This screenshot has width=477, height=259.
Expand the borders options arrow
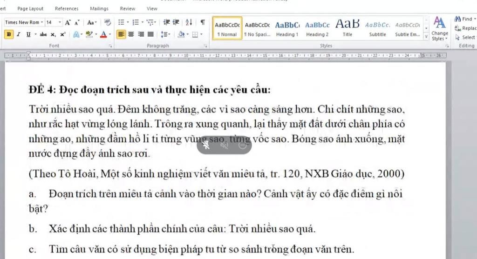point(201,34)
